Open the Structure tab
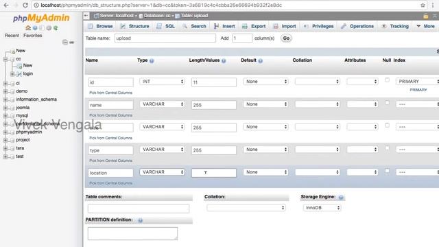The image size is (439, 247). (134, 26)
